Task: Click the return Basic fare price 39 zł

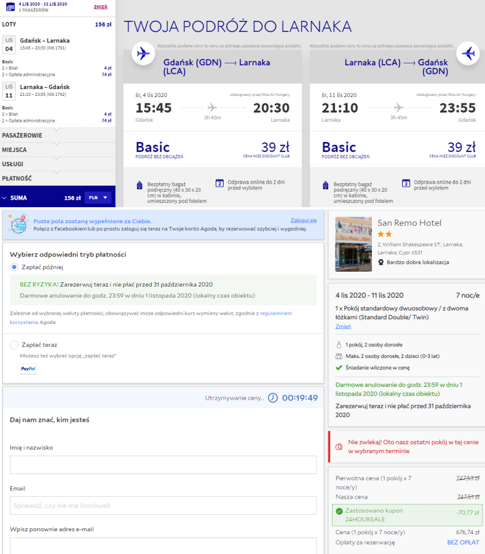Action: point(461,147)
